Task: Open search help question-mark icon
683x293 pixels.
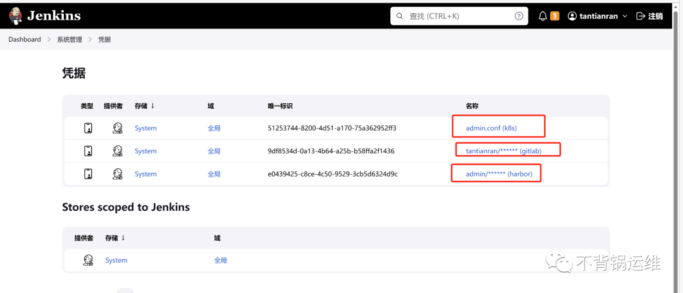Action: tap(519, 16)
